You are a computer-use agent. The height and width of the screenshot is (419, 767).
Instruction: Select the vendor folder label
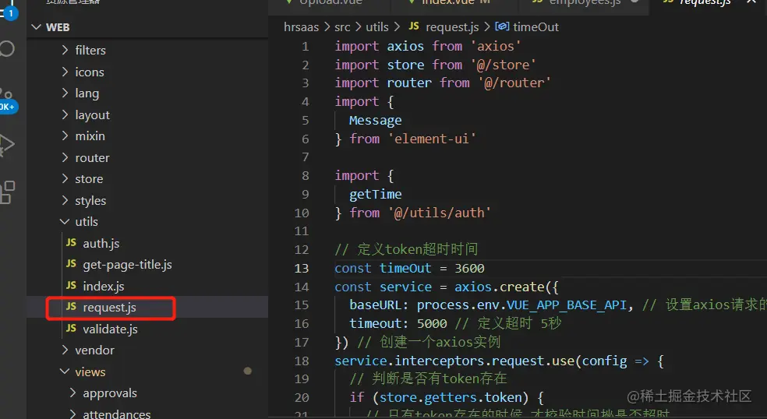95,350
